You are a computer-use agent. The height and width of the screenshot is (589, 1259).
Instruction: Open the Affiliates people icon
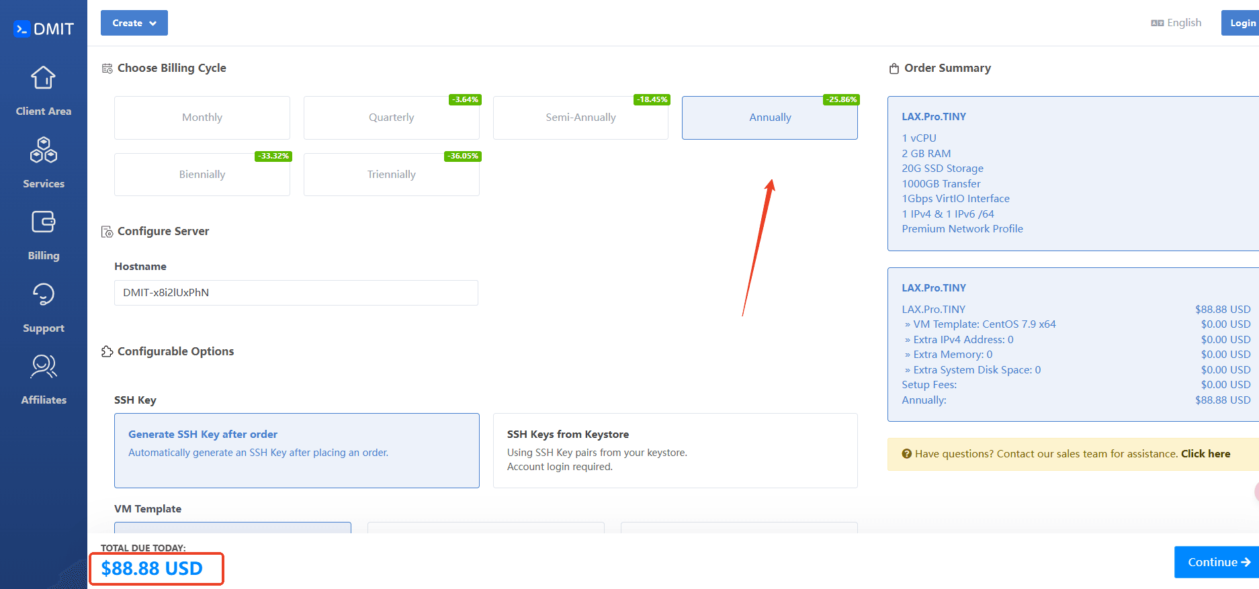[44, 366]
